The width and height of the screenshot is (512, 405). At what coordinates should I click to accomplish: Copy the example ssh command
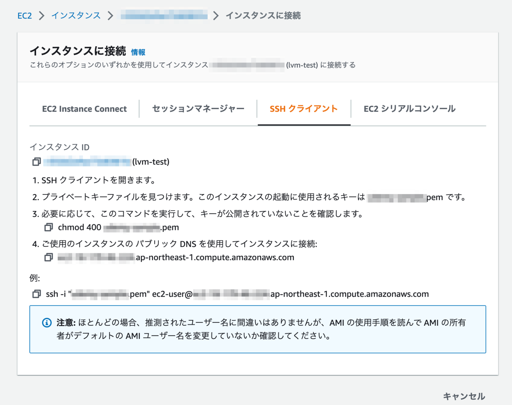pyautogui.click(x=36, y=294)
